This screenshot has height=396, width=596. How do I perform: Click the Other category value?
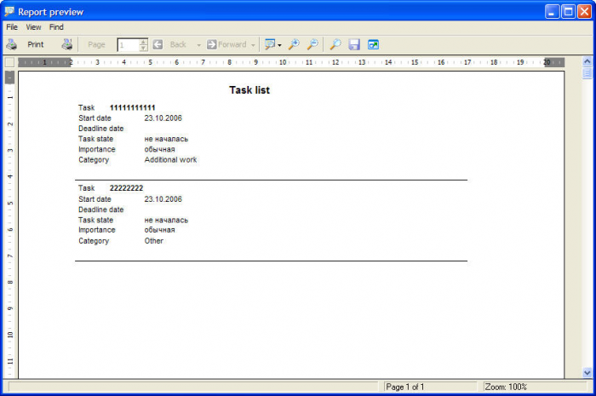(153, 240)
